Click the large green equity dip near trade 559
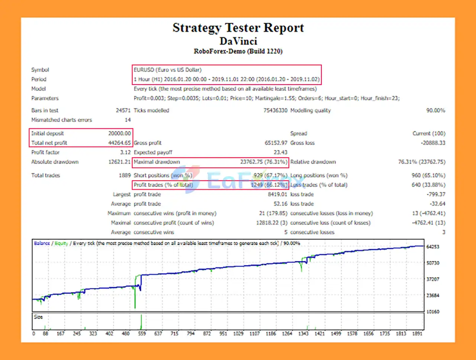Image resolution: width=476 pixels, height=360 pixels. tap(135, 297)
